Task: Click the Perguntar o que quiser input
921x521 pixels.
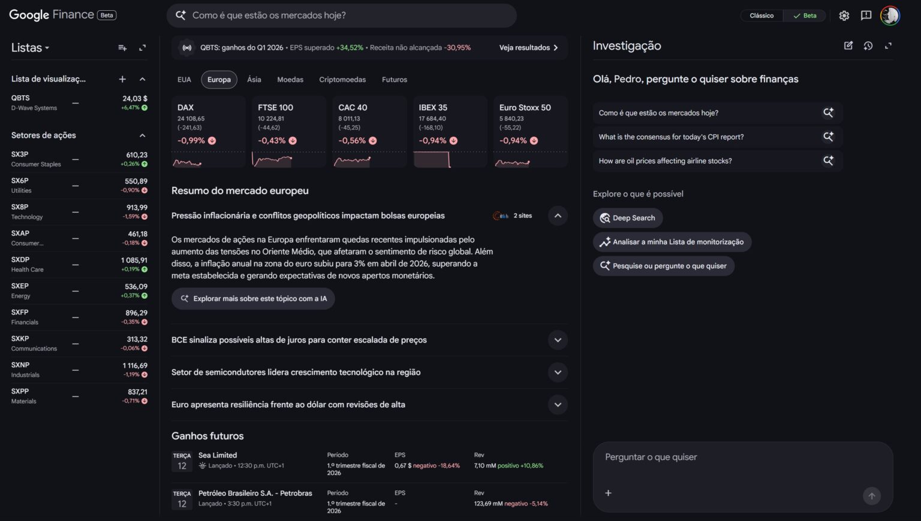Action: (743, 458)
